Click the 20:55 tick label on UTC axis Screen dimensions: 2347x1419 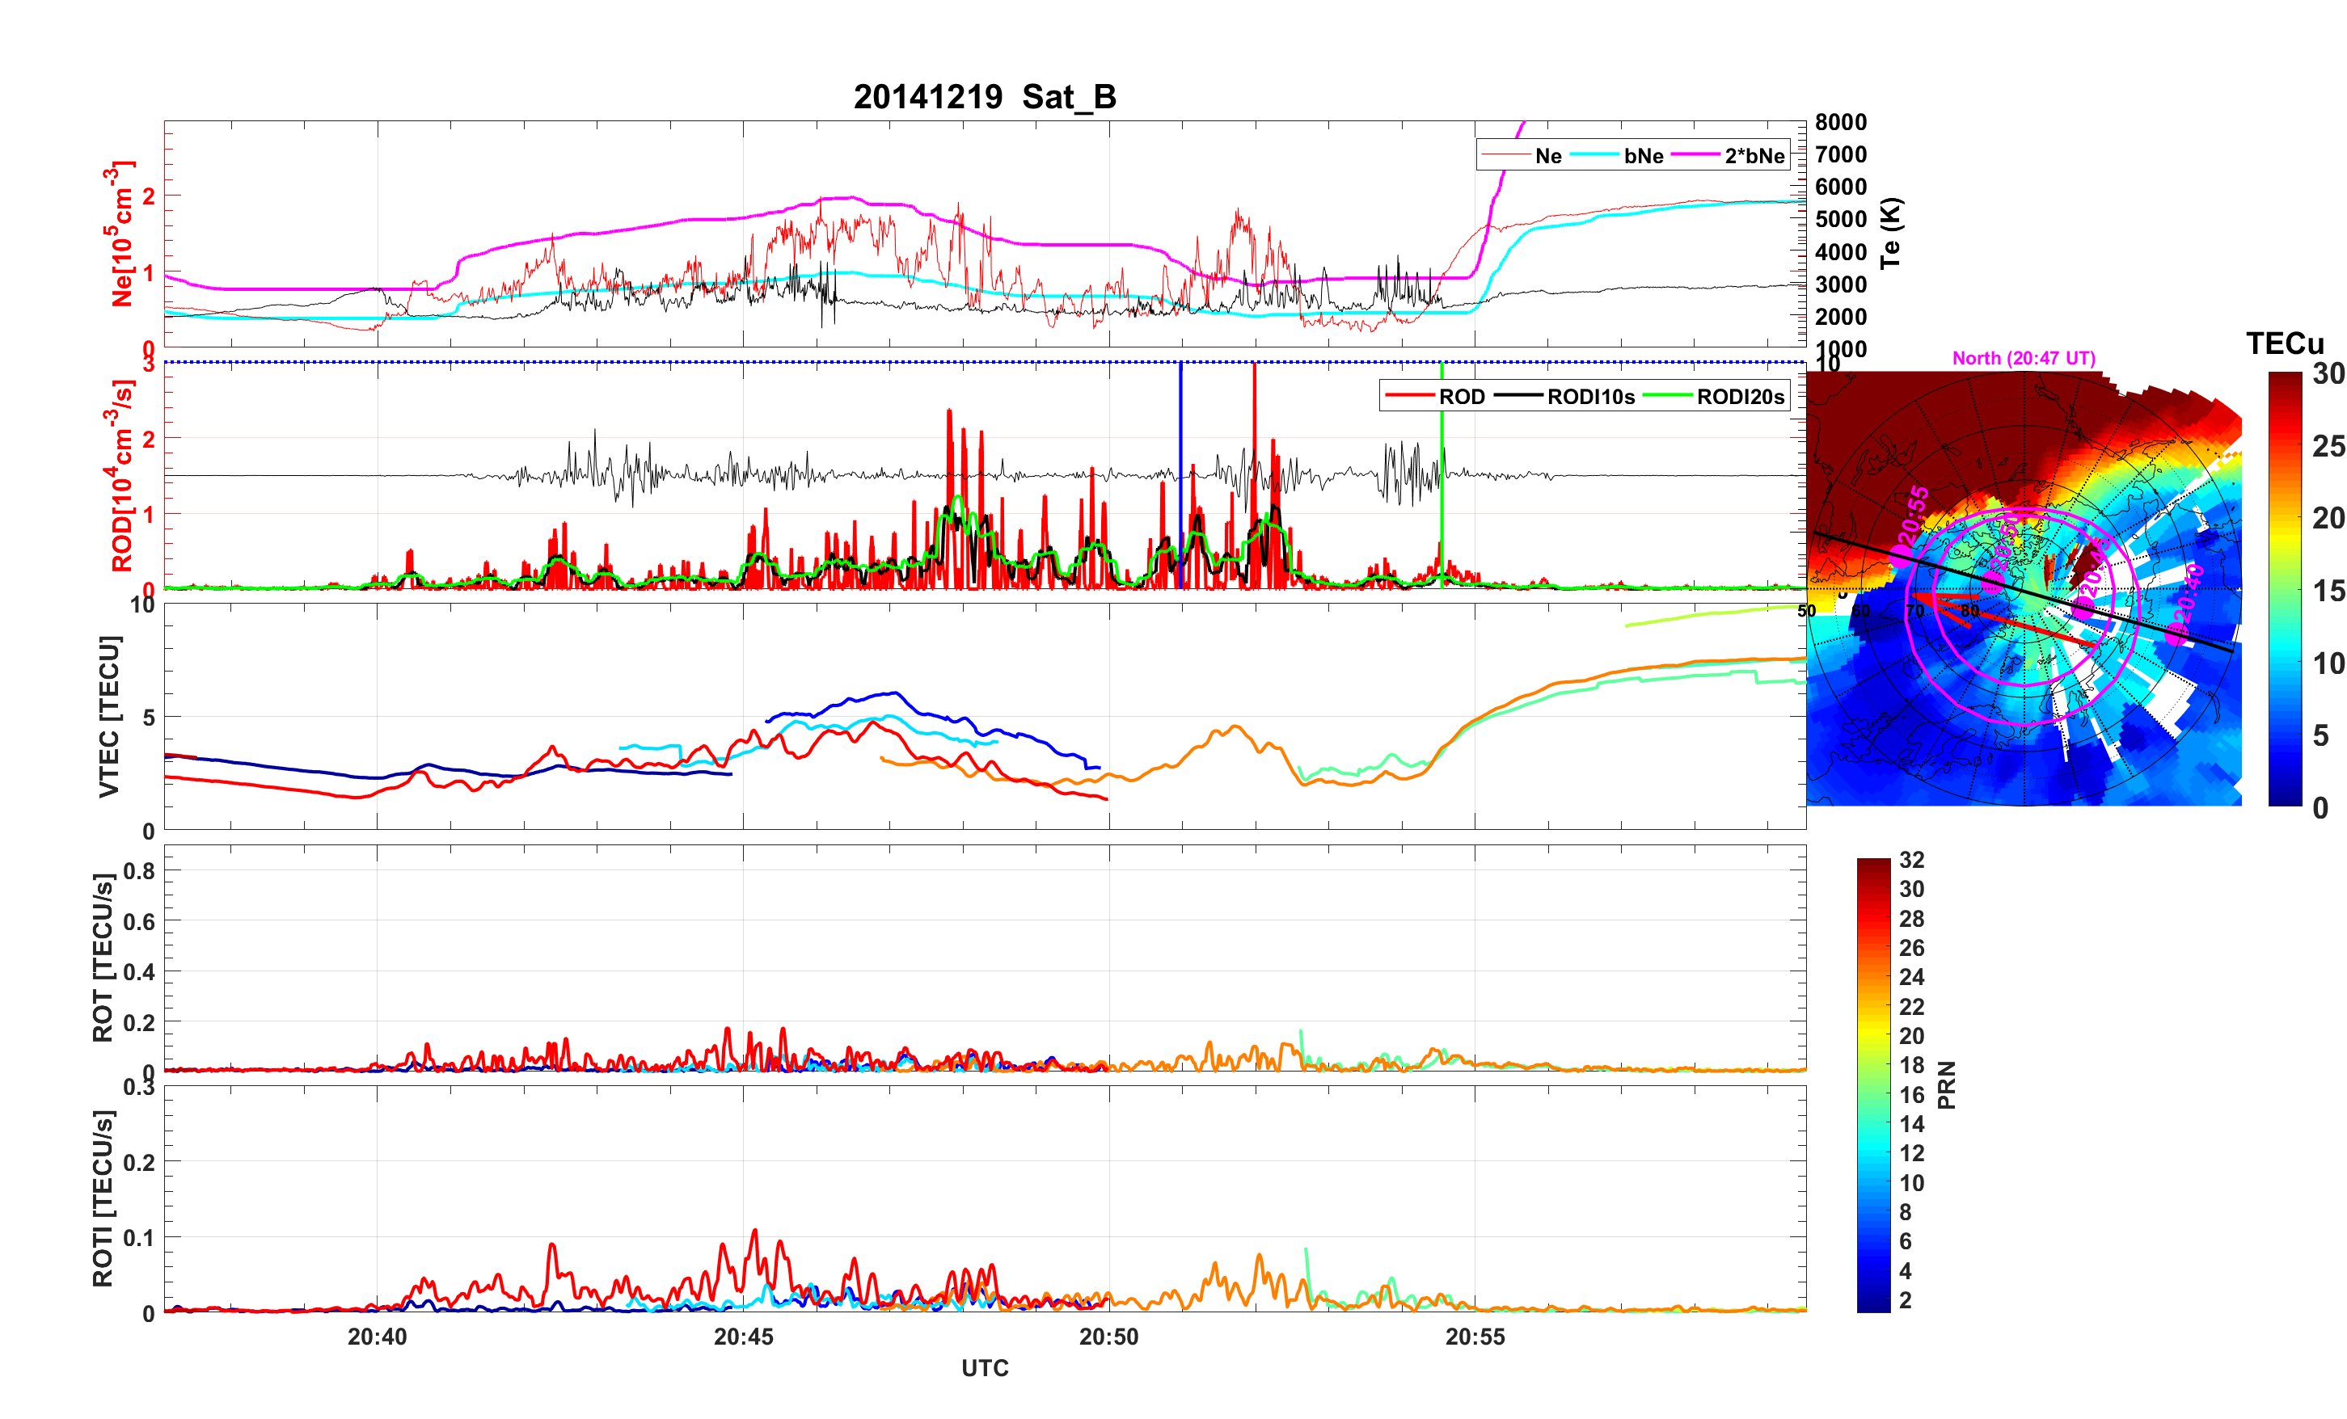point(1475,1336)
